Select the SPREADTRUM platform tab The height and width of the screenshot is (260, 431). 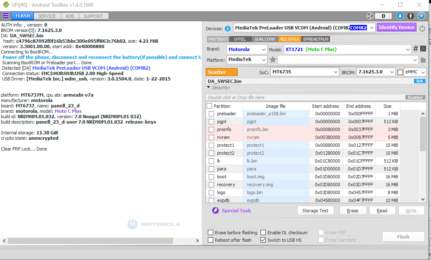315,39
